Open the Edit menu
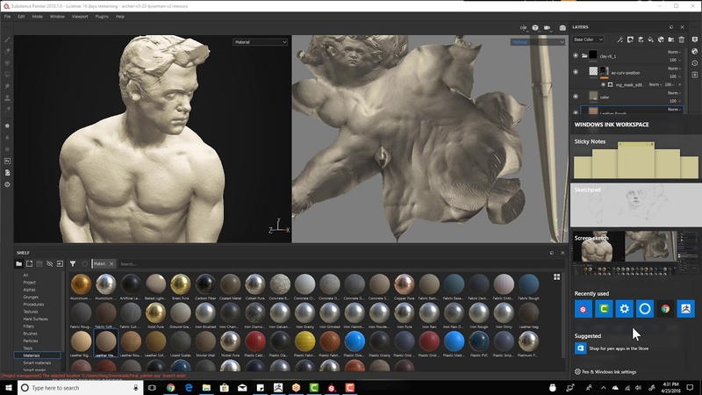Image resolution: width=702 pixels, height=395 pixels. point(21,17)
